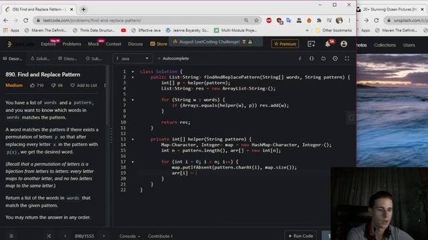Go back in the LeetCode browser window

[x=6, y=21]
